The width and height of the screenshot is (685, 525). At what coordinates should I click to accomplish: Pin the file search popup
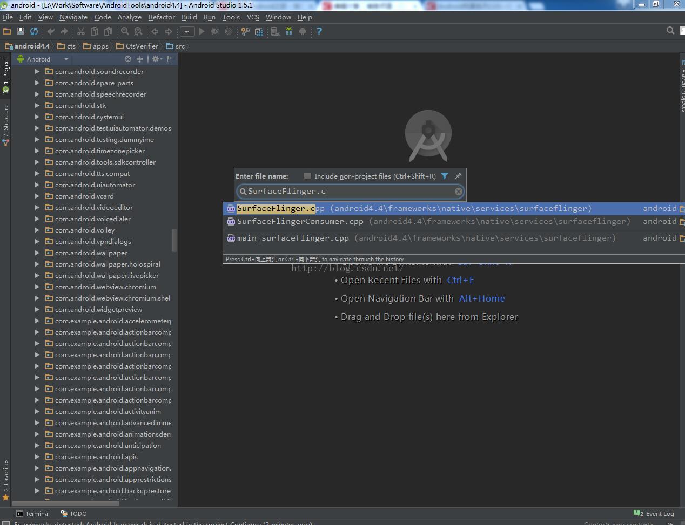coord(458,176)
